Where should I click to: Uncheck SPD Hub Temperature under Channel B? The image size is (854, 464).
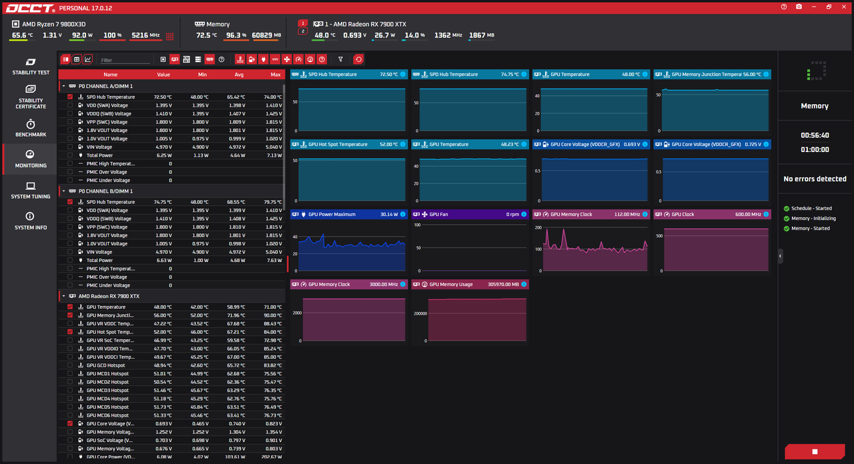70,202
